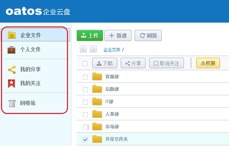The height and width of the screenshot is (146, 229).
Task: Open 企业文件 in the sidebar
Action: [x=31, y=35]
